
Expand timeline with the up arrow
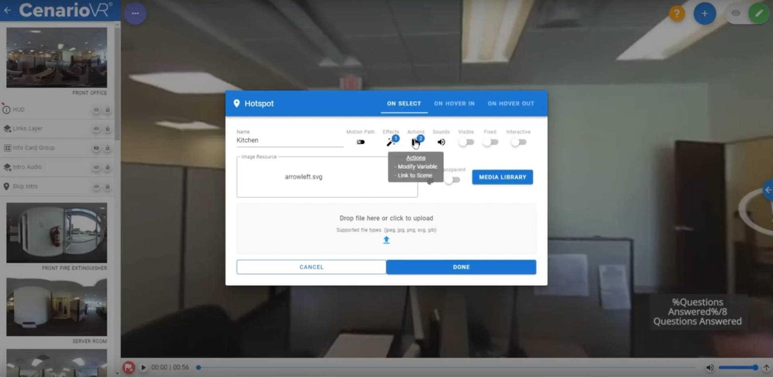(x=766, y=367)
